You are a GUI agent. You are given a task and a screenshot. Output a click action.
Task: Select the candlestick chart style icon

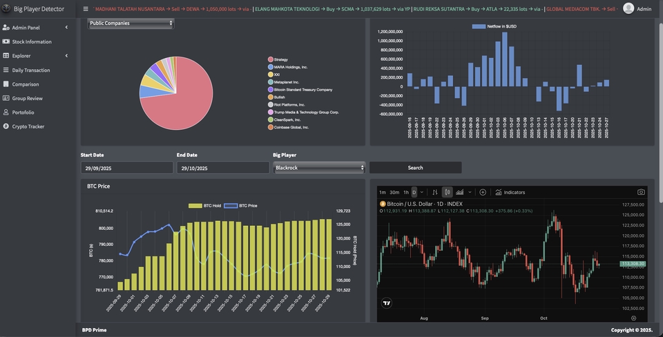point(447,192)
